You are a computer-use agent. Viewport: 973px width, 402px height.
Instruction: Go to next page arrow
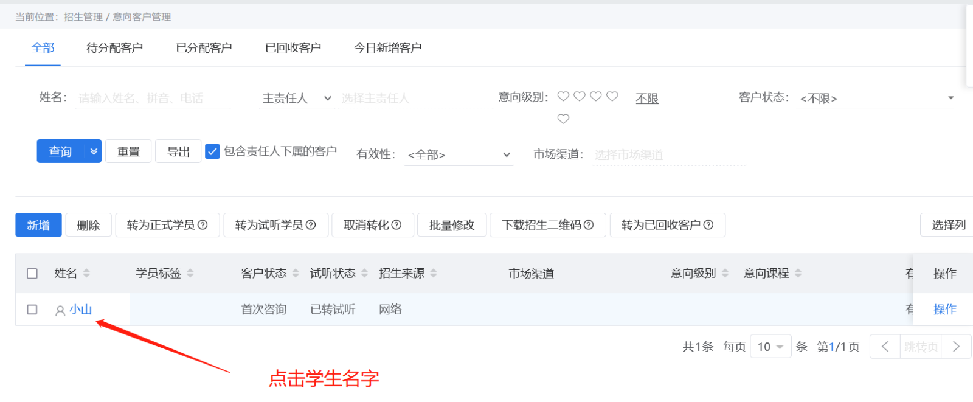coord(956,347)
